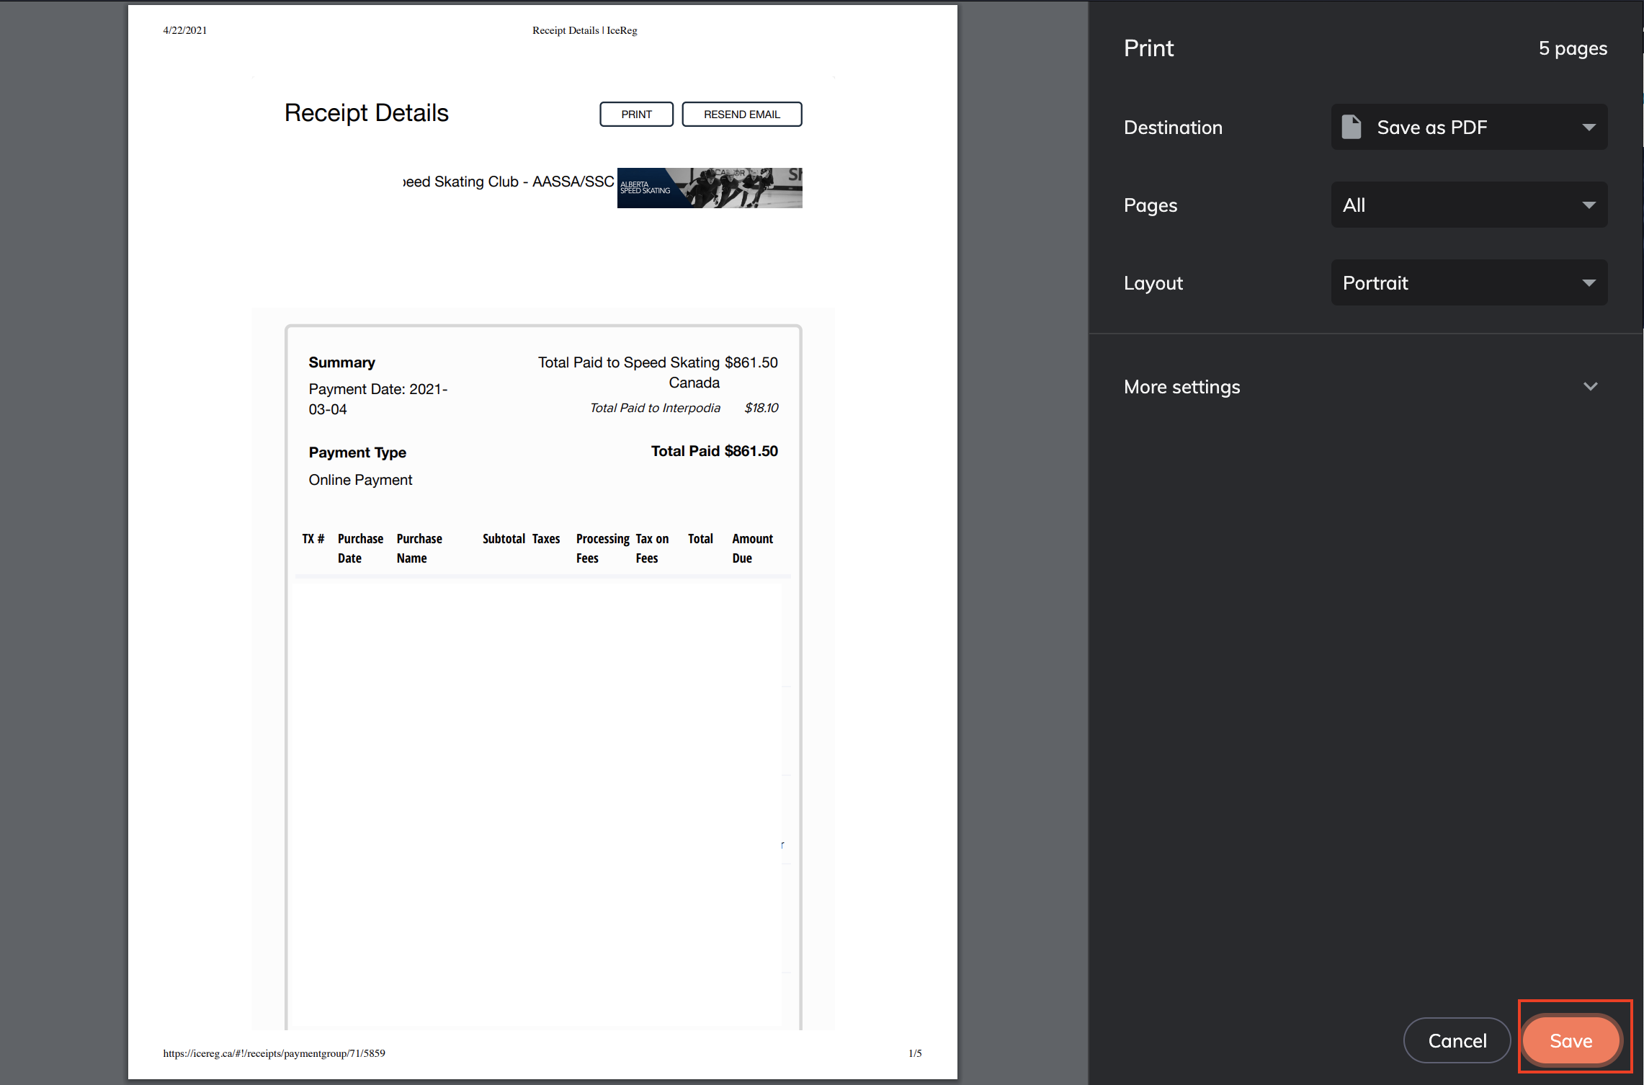1644x1085 pixels.
Task: Click the Layout dropdown arrow icon
Action: (1589, 283)
